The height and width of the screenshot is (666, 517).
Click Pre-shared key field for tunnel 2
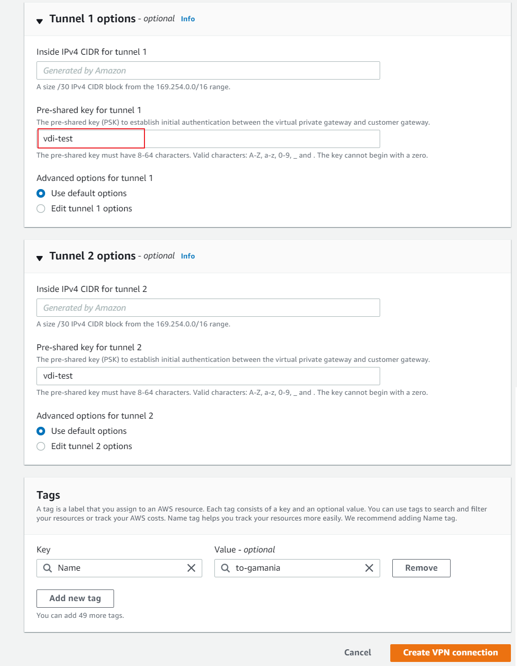point(208,376)
